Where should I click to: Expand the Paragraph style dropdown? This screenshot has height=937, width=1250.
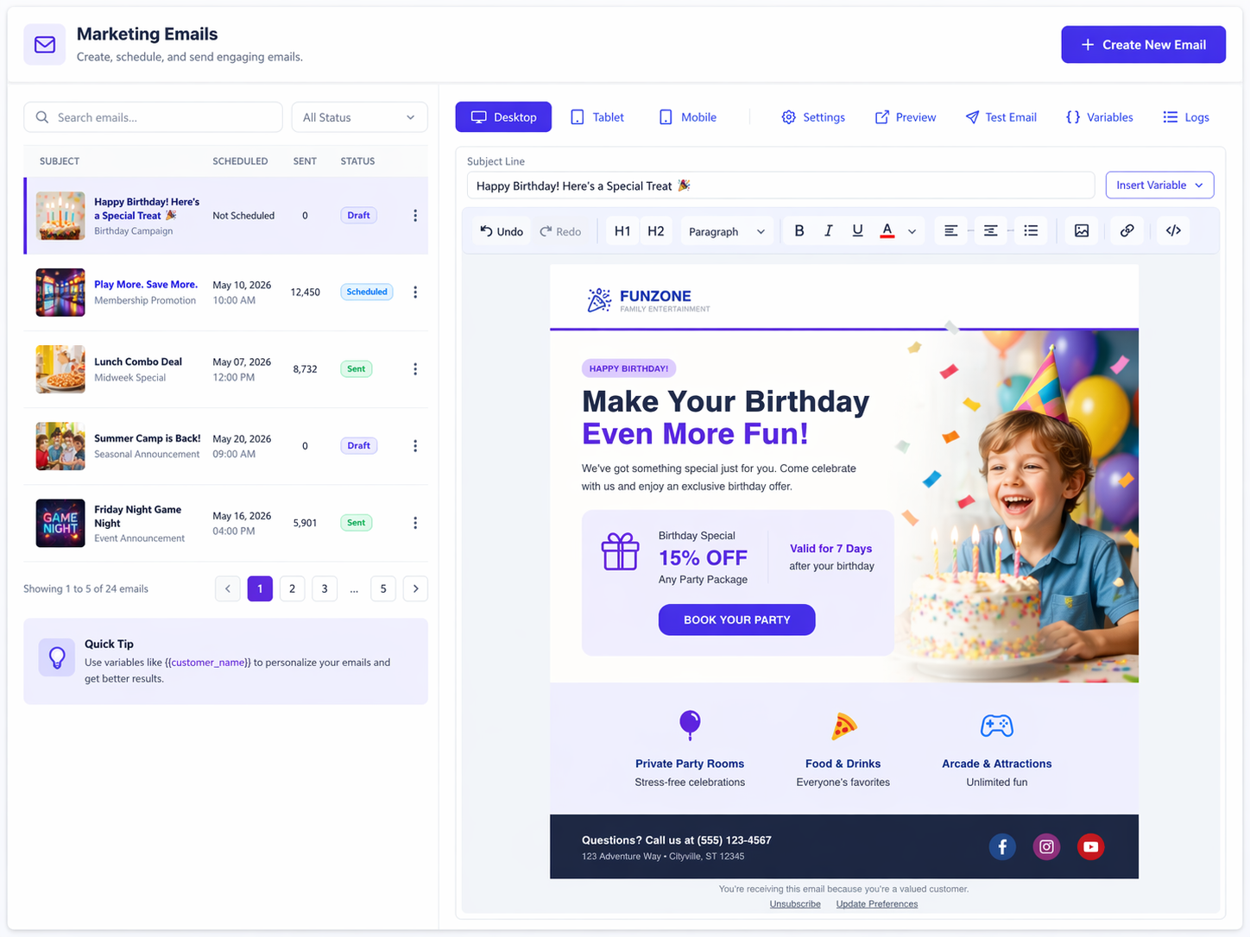(x=726, y=230)
